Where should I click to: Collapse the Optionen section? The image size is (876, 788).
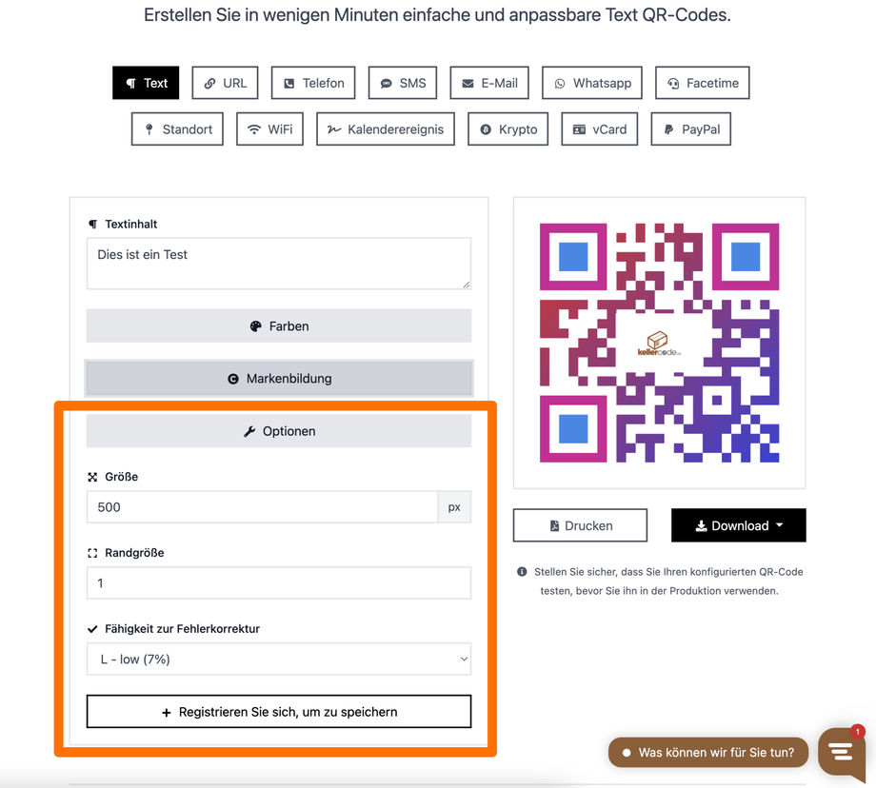point(279,431)
